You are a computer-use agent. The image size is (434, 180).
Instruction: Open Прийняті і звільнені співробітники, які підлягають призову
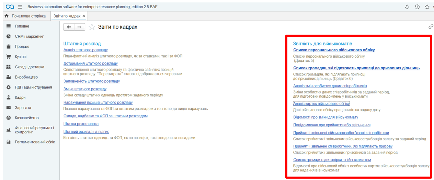tap(343, 146)
